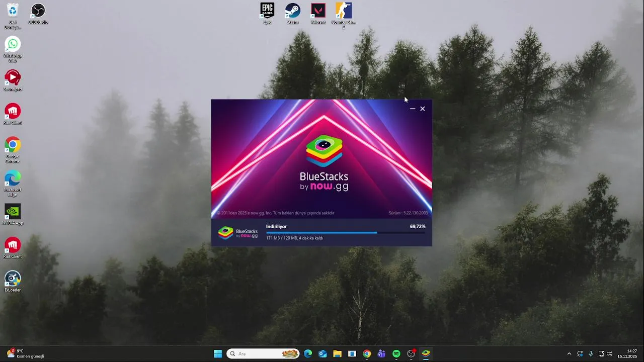Open Microsoft Store from the taskbar
The image size is (644, 362).
coord(352,354)
